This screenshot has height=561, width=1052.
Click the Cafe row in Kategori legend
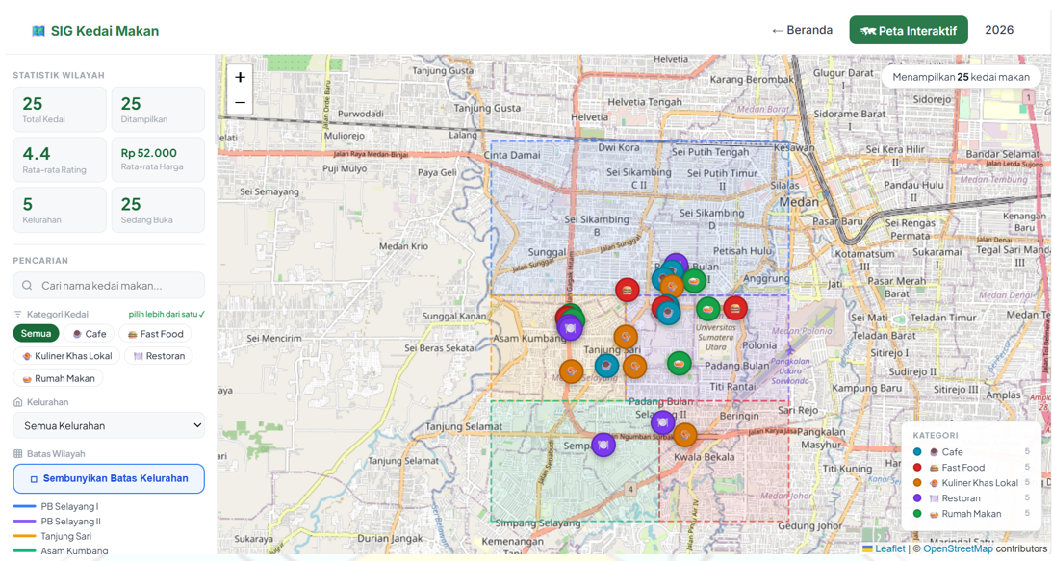point(971,452)
